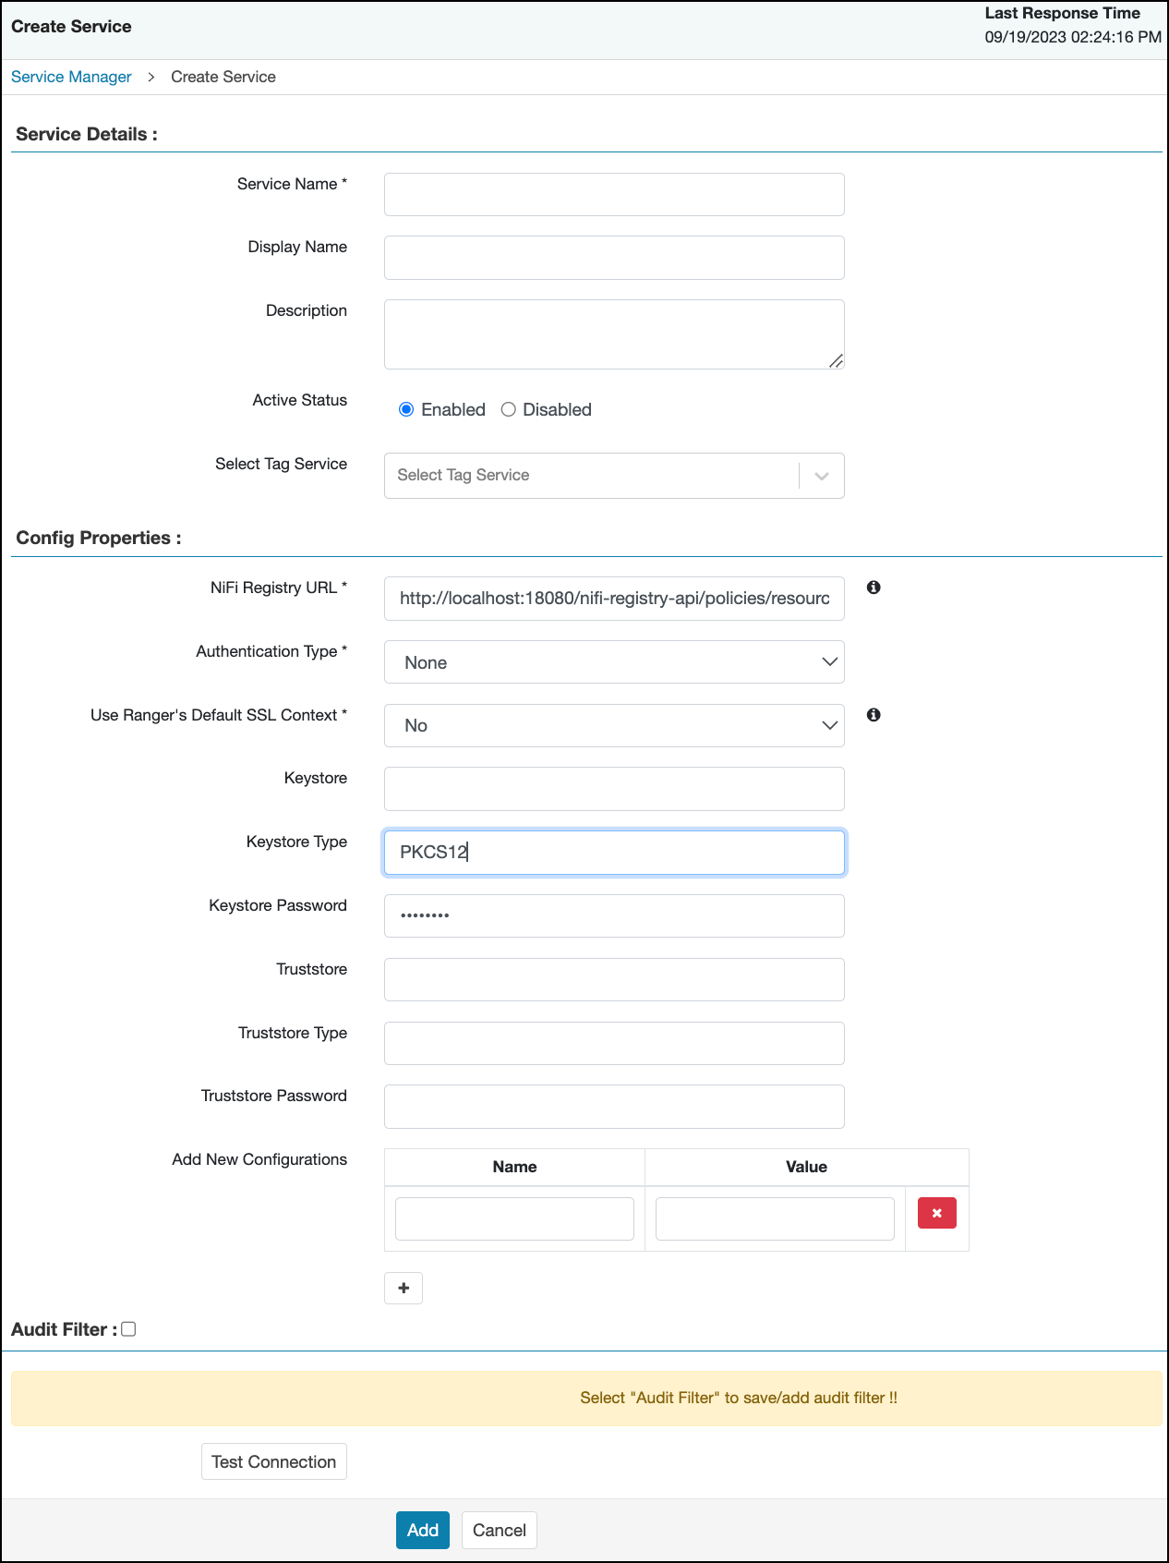Click the Add button
Viewport: 1169px width, 1563px height.
422,1530
